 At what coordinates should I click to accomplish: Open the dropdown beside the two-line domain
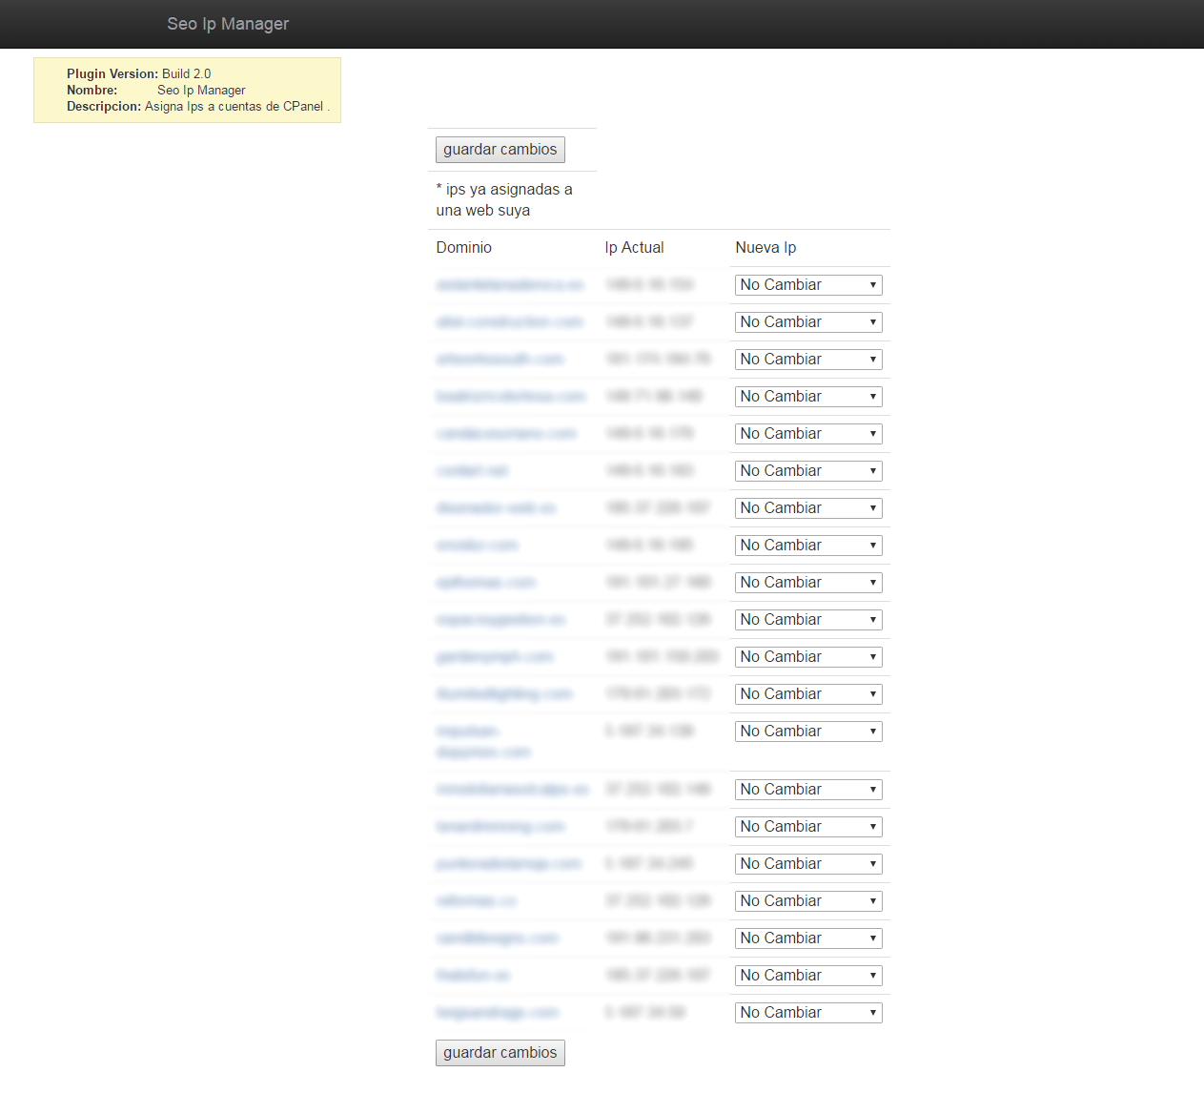pyautogui.click(x=807, y=732)
